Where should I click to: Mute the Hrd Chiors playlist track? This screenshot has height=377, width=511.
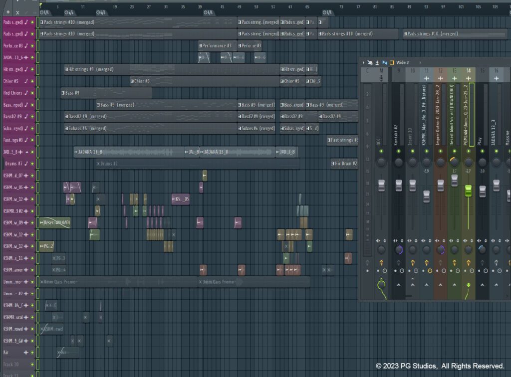pos(32,93)
